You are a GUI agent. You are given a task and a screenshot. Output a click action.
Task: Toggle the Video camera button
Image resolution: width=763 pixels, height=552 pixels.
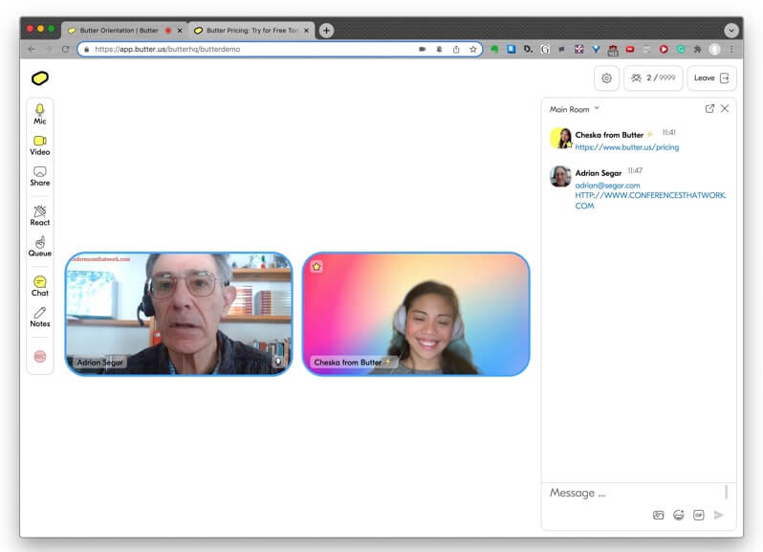point(40,145)
